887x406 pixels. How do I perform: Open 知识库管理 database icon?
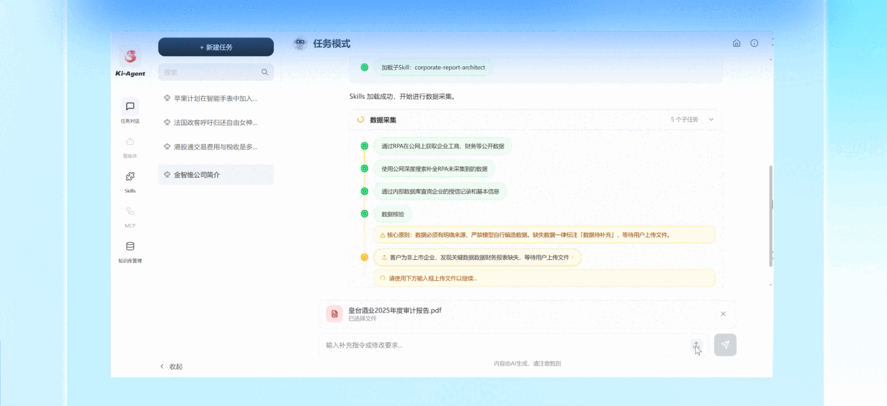tap(130, 247)
